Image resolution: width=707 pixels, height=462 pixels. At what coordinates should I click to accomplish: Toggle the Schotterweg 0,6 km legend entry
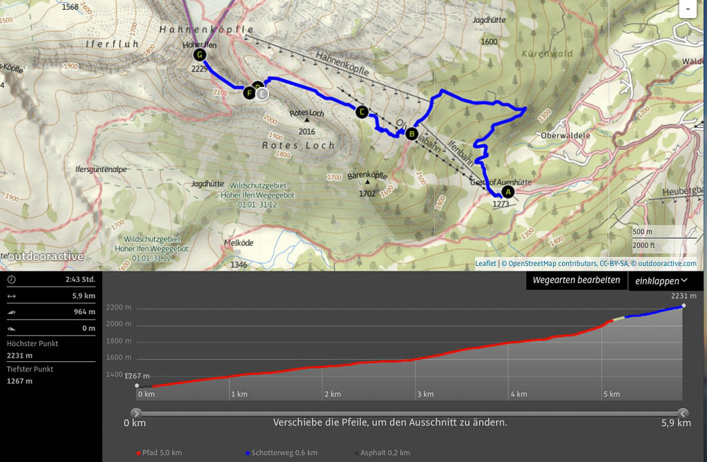(x=282, y=452)
